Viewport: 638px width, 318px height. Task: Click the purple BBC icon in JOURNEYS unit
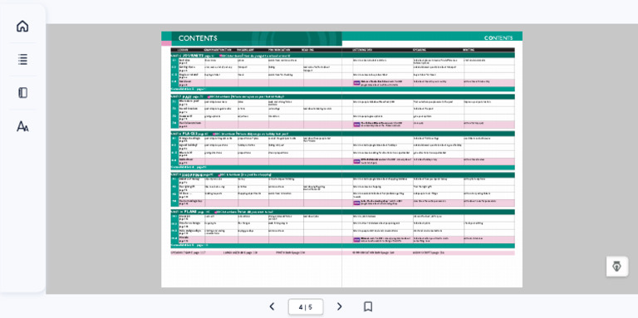(356, 83)
